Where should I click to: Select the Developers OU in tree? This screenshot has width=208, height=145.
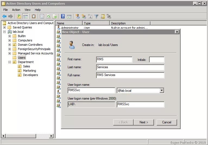[x=30, y=75]
